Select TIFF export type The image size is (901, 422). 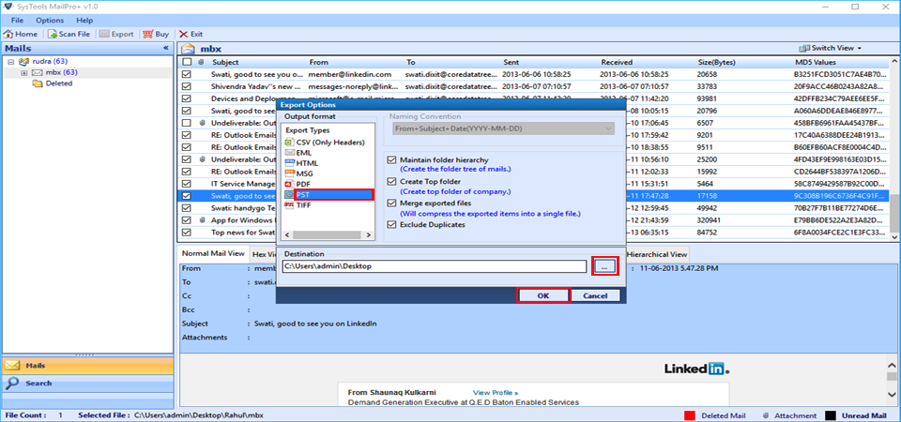click(x=298, y=205)
